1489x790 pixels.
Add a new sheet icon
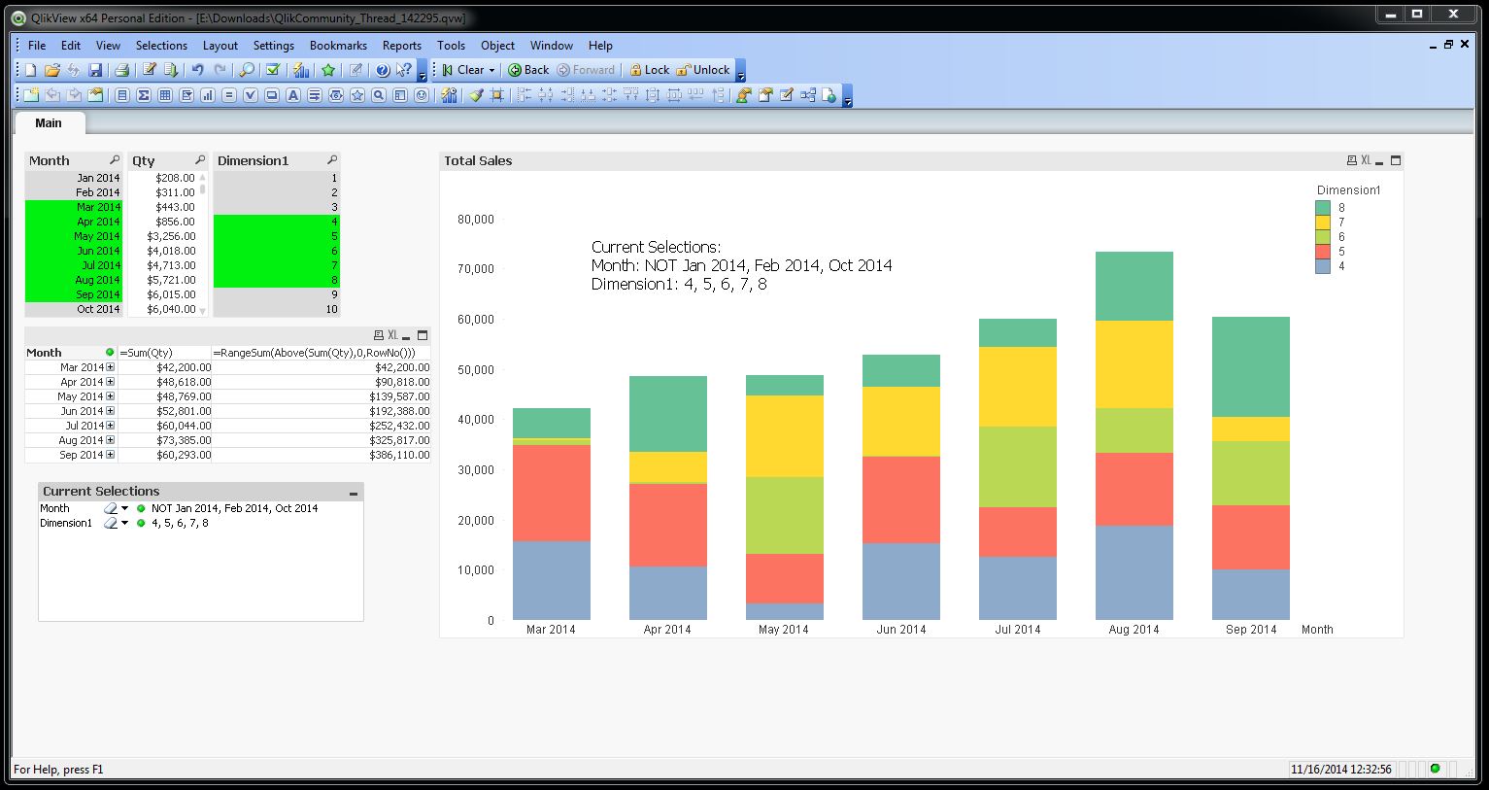30,95
